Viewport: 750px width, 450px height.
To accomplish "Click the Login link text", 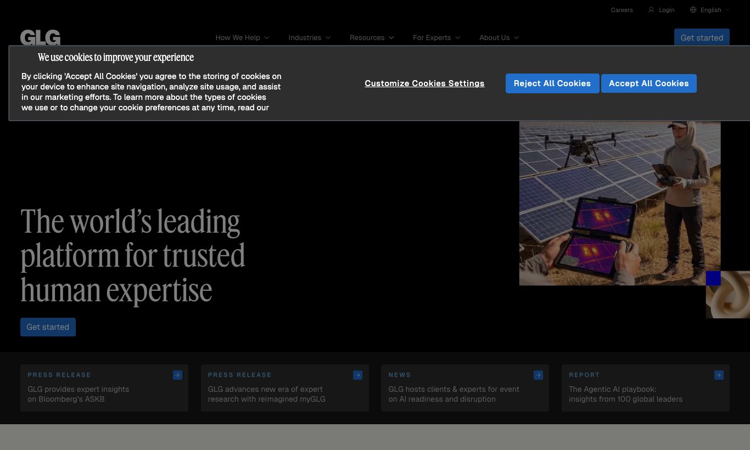I will coord(667,10).
